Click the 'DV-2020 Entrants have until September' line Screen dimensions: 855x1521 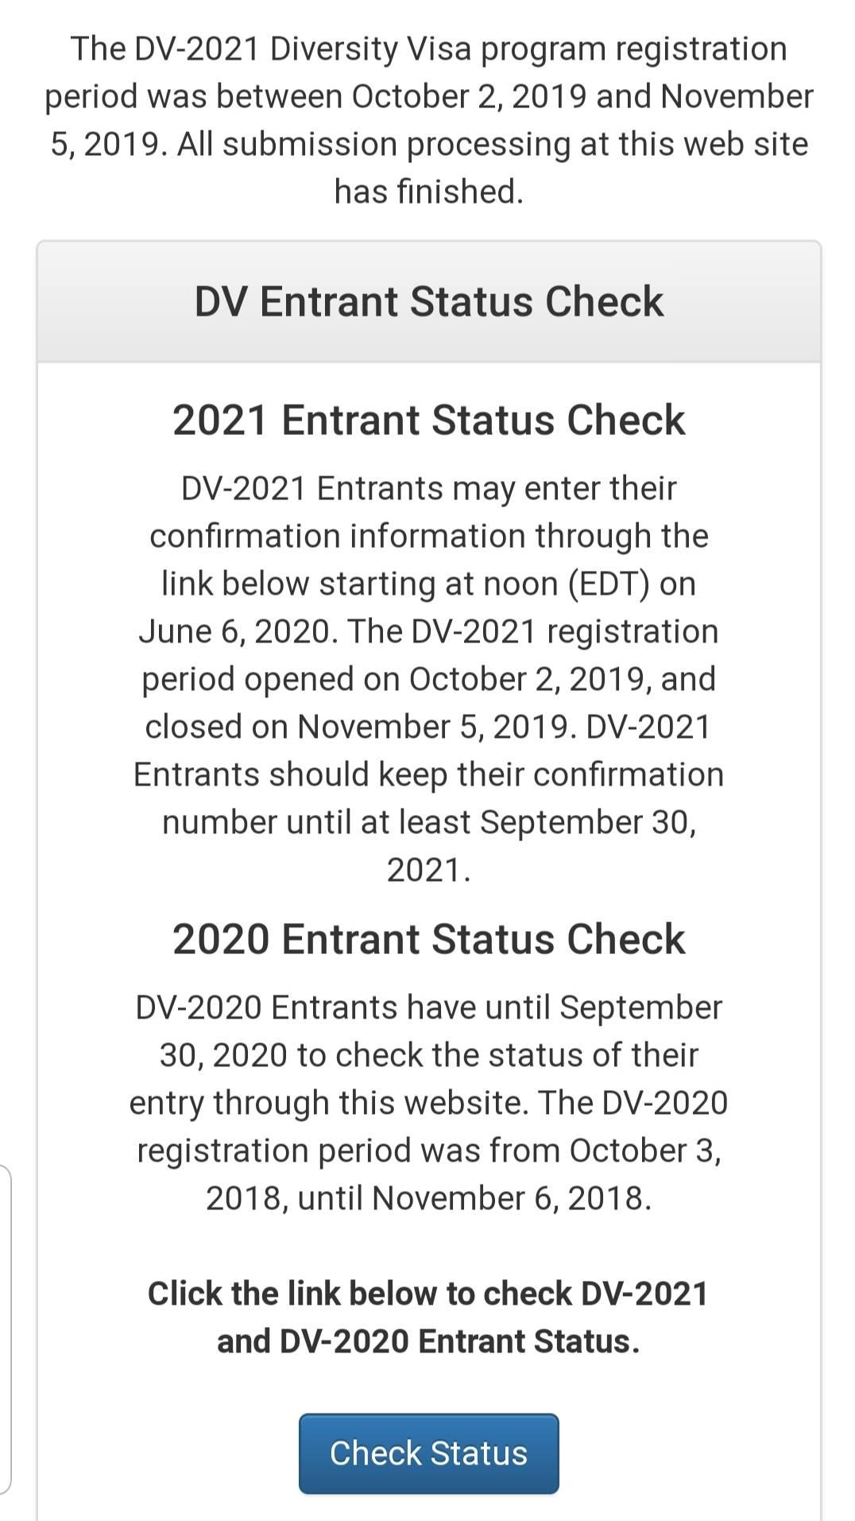[x=428, y=1008]
